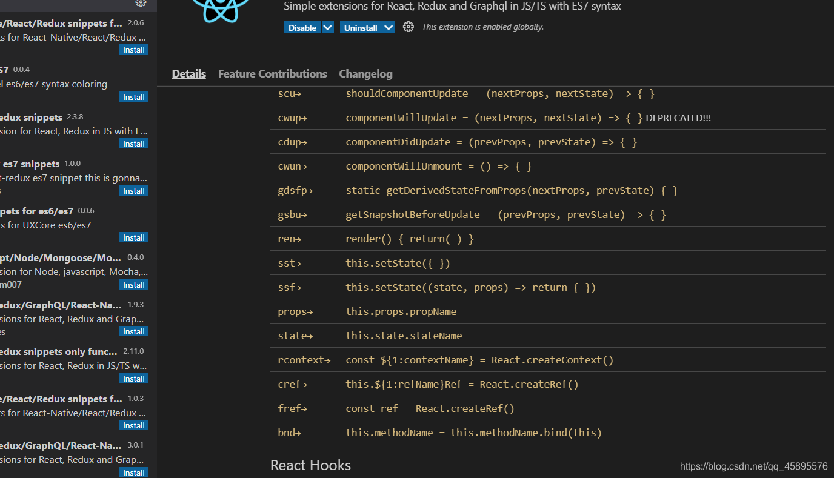This screenshot has width=834, height=478.
Task: Install the es7 snippets extension version 1.0.0
Action: point(134,191)
